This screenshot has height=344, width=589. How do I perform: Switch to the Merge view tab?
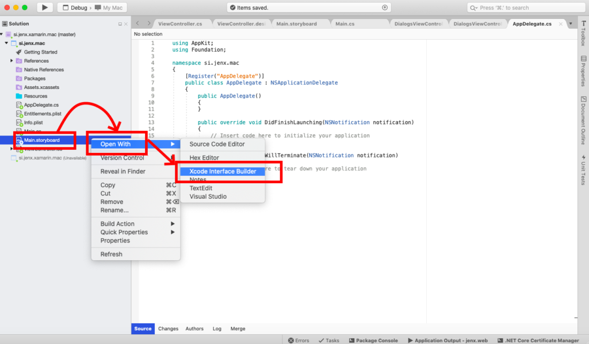click(x=238, y=328)
